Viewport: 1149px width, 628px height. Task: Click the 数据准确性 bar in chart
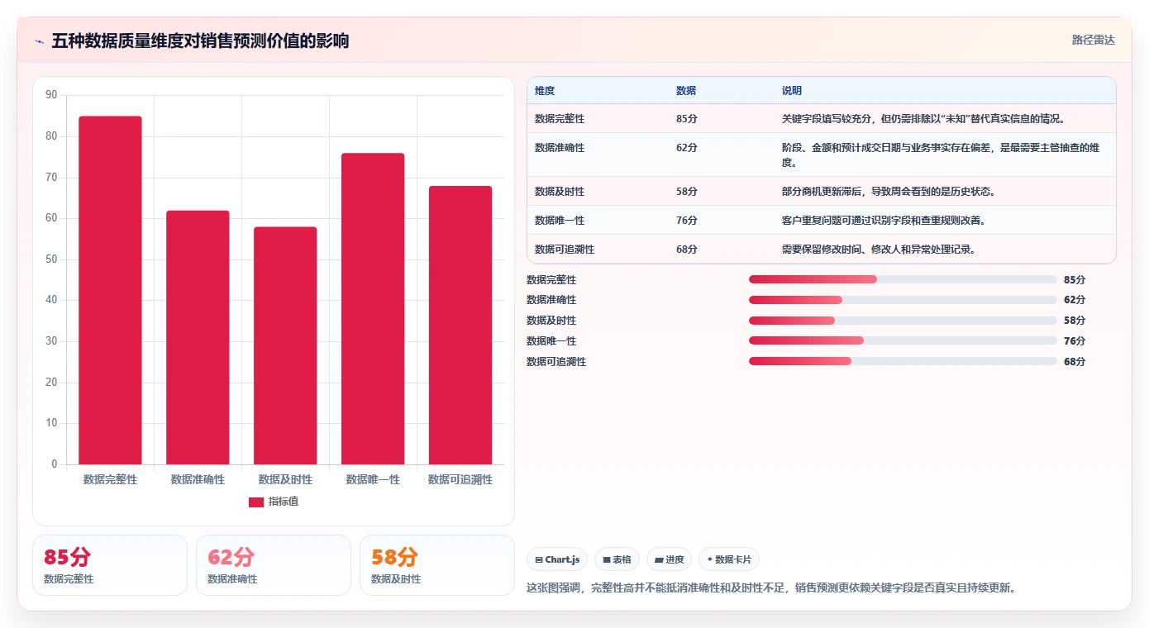click(x=198, y=337)
